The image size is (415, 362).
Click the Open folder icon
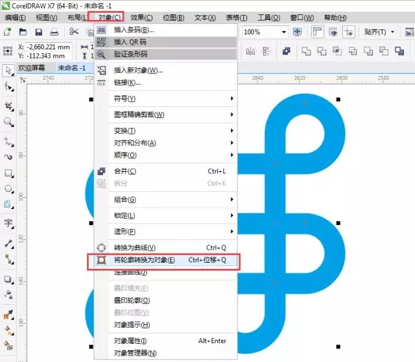pyautogui.click(x=23, y=32)
